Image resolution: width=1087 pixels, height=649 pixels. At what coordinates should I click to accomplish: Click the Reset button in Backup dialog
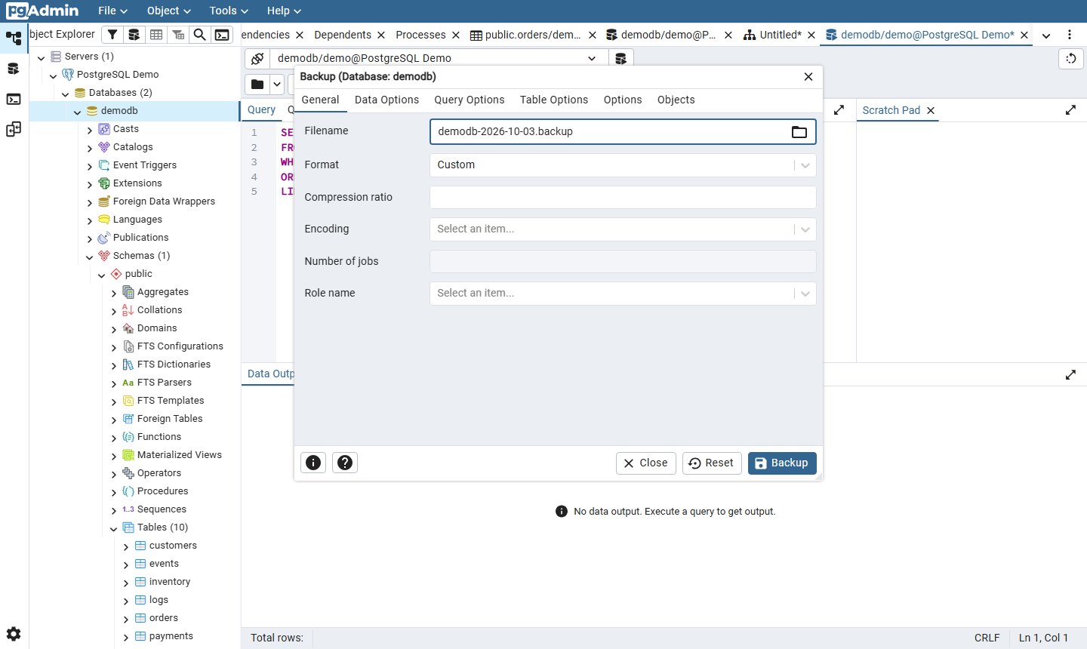(712, 463)
